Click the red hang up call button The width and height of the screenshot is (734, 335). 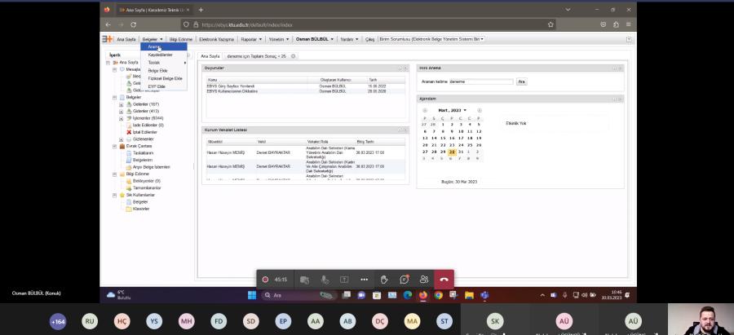click(444, 280)
